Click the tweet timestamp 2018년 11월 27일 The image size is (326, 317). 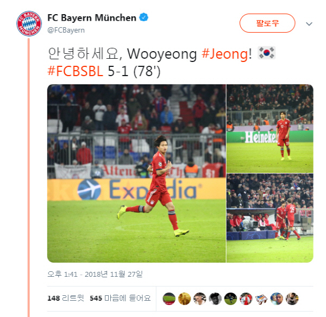95,274
